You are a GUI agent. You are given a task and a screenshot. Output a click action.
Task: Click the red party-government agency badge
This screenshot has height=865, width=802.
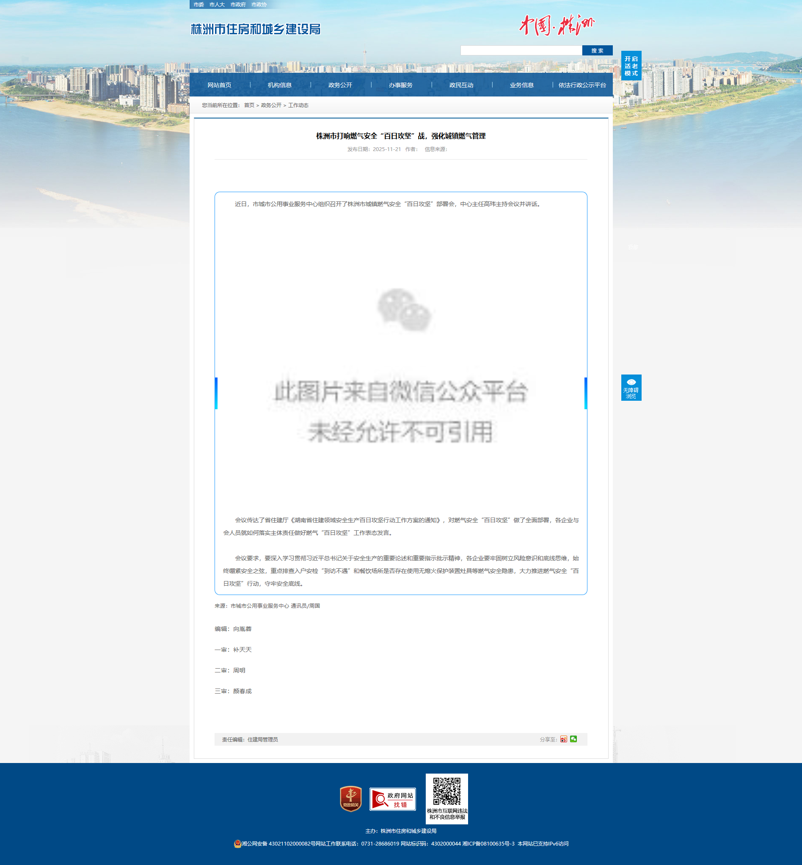351,799
